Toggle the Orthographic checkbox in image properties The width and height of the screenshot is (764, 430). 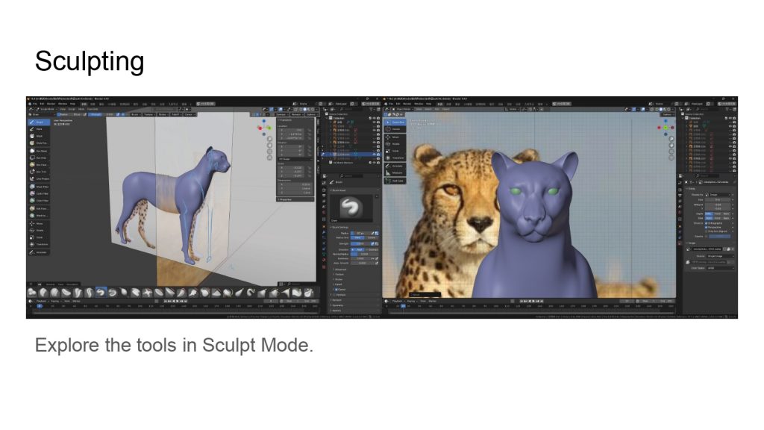pyautogui.click(x=707, y=222)
